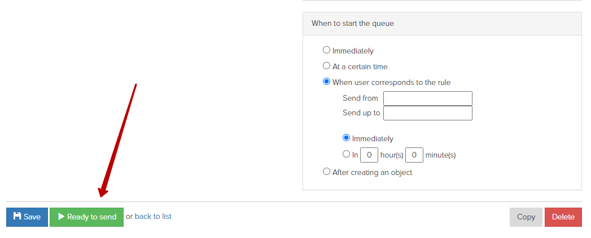Click the When to start the queue header
The width and height of the screenshot is (591, 238).
coord(352,23)
